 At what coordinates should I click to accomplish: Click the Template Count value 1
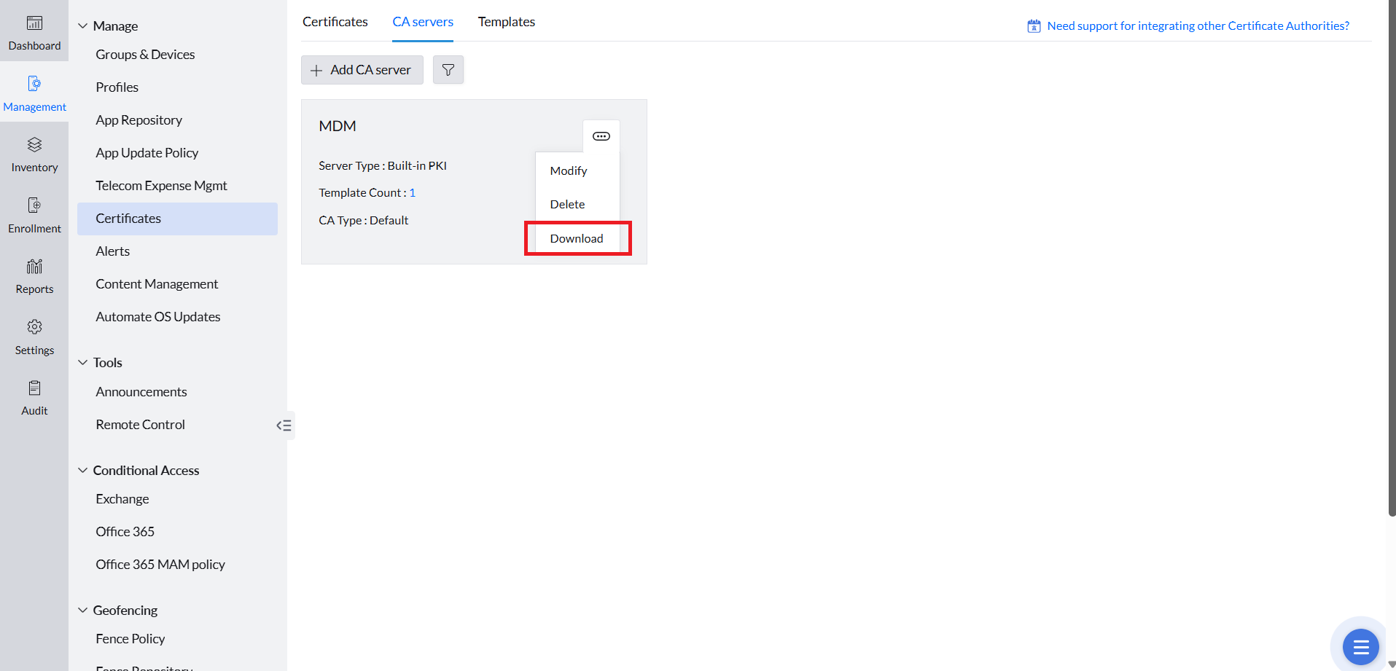click(x=413, y=192)
